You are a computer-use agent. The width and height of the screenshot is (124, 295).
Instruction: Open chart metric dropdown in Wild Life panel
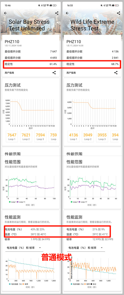(x=86, y=248)
